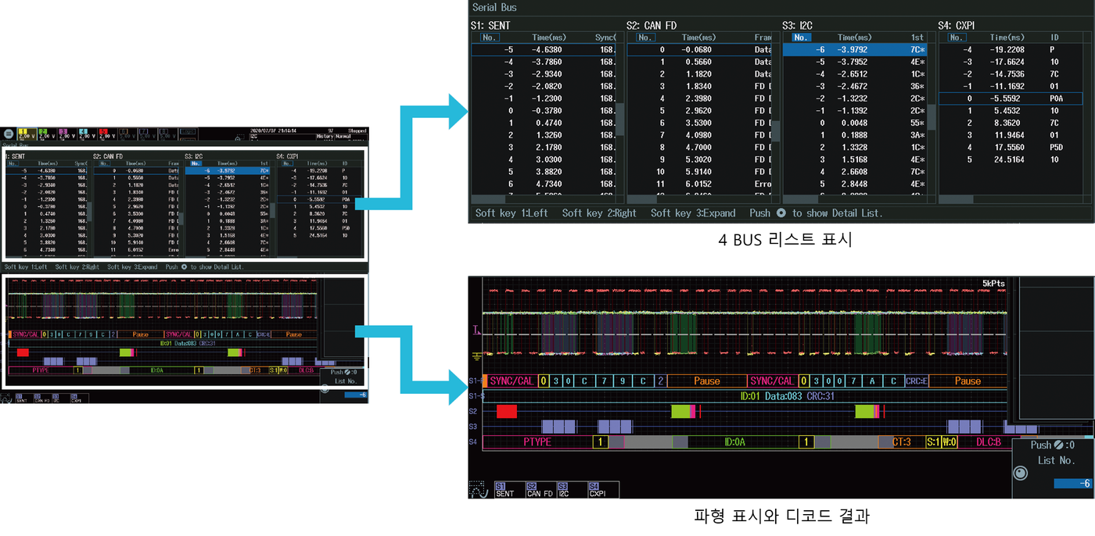Screen dimensions: 1095x536
Task: Click the ID:0A decode field in the enlarged S4 bus
Action: pyautogui.click(x=734, y=442)
